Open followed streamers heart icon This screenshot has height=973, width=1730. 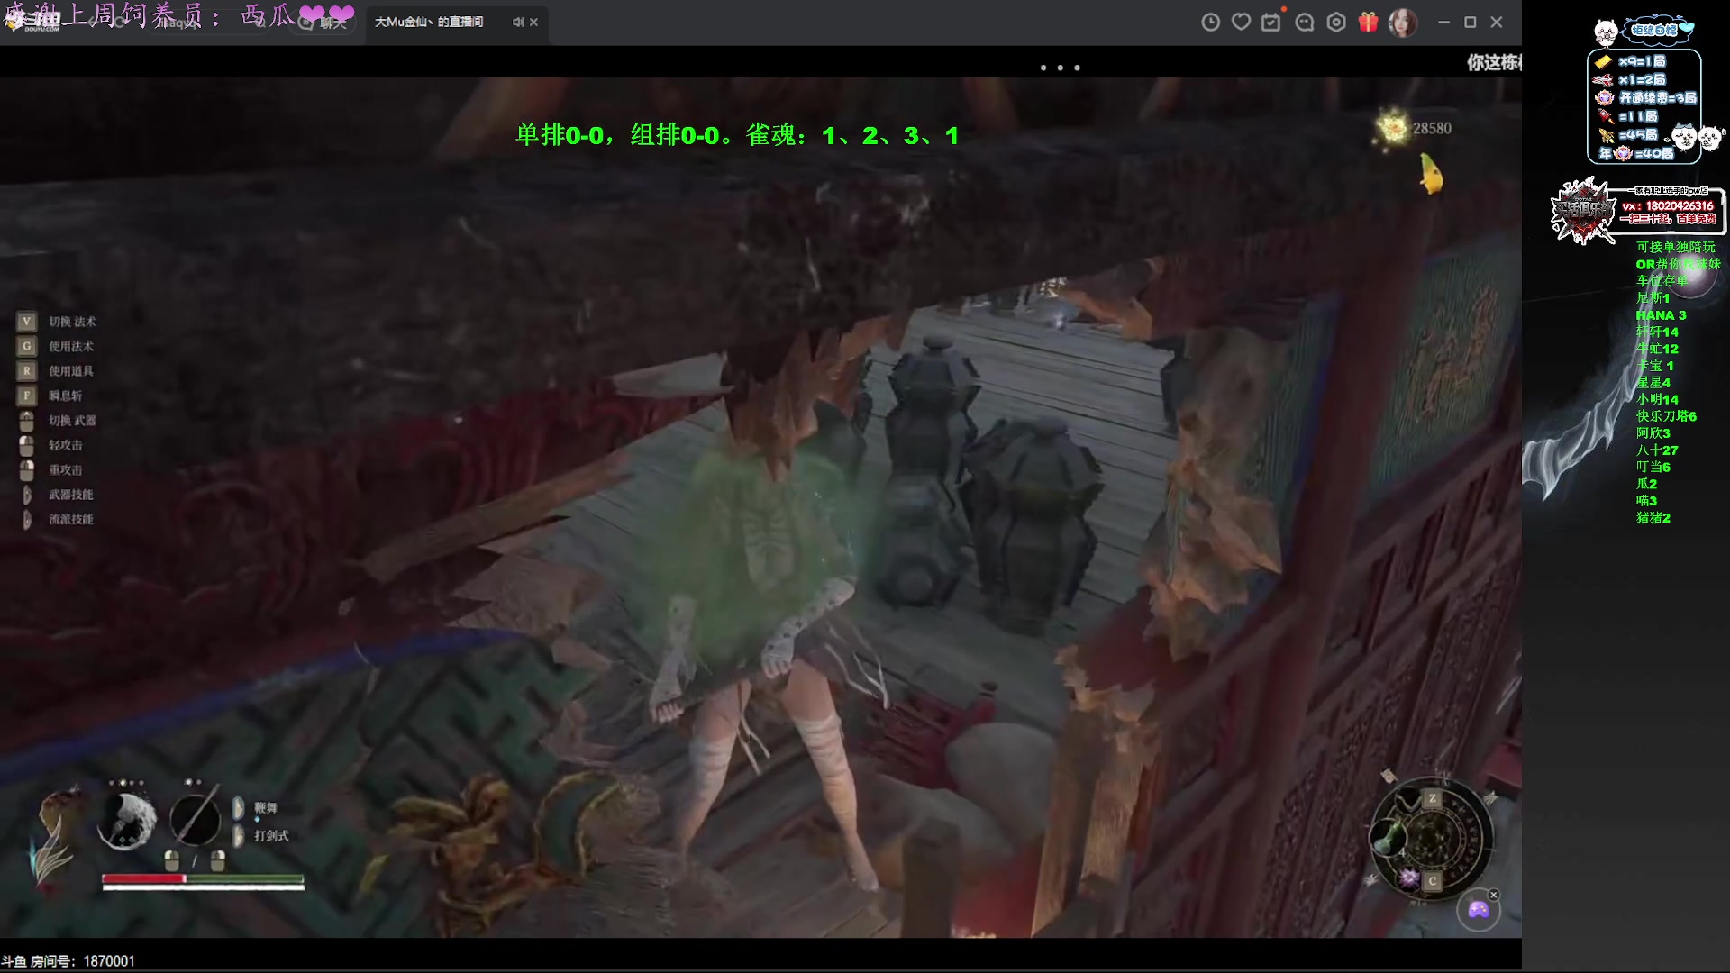(1241, 23)
